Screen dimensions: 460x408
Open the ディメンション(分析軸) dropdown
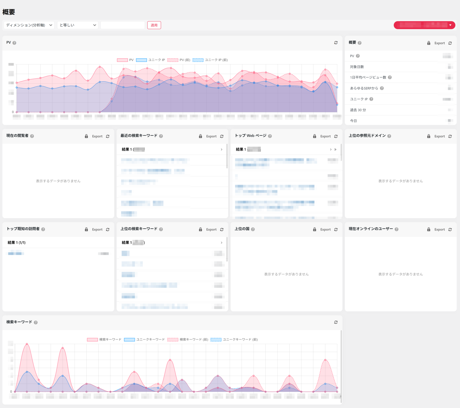(x=28, y=25)
